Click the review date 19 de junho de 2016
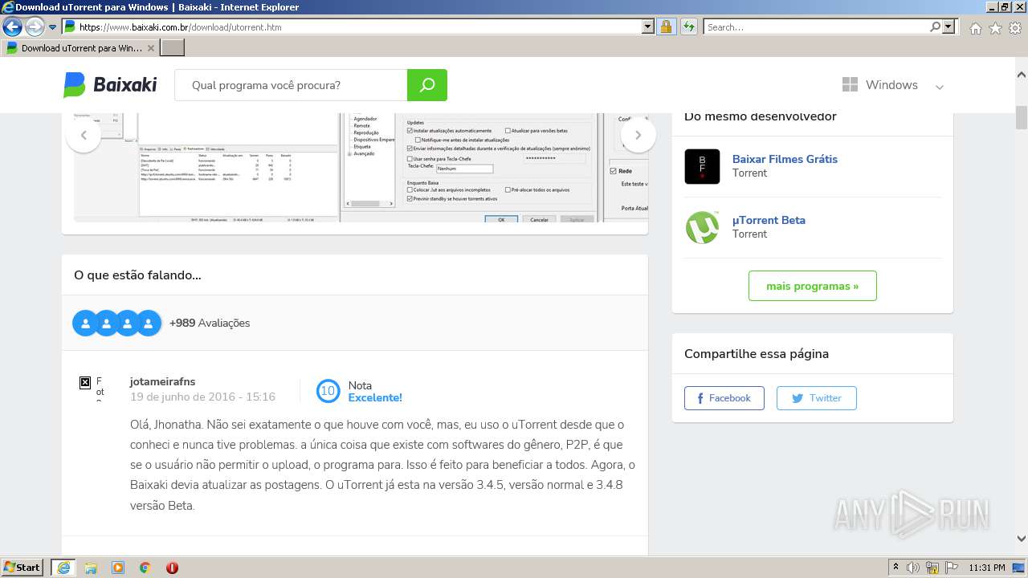Image resolution: width=1028 pixels, height=578 pixels. point(202,397)
